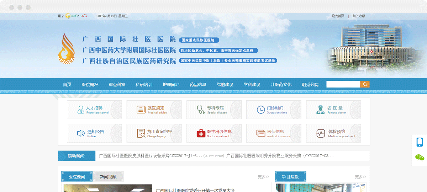The image size is (427, 192).
Task: Click the 南宁市医保定点单位 badge
Action: coord(218,50)
